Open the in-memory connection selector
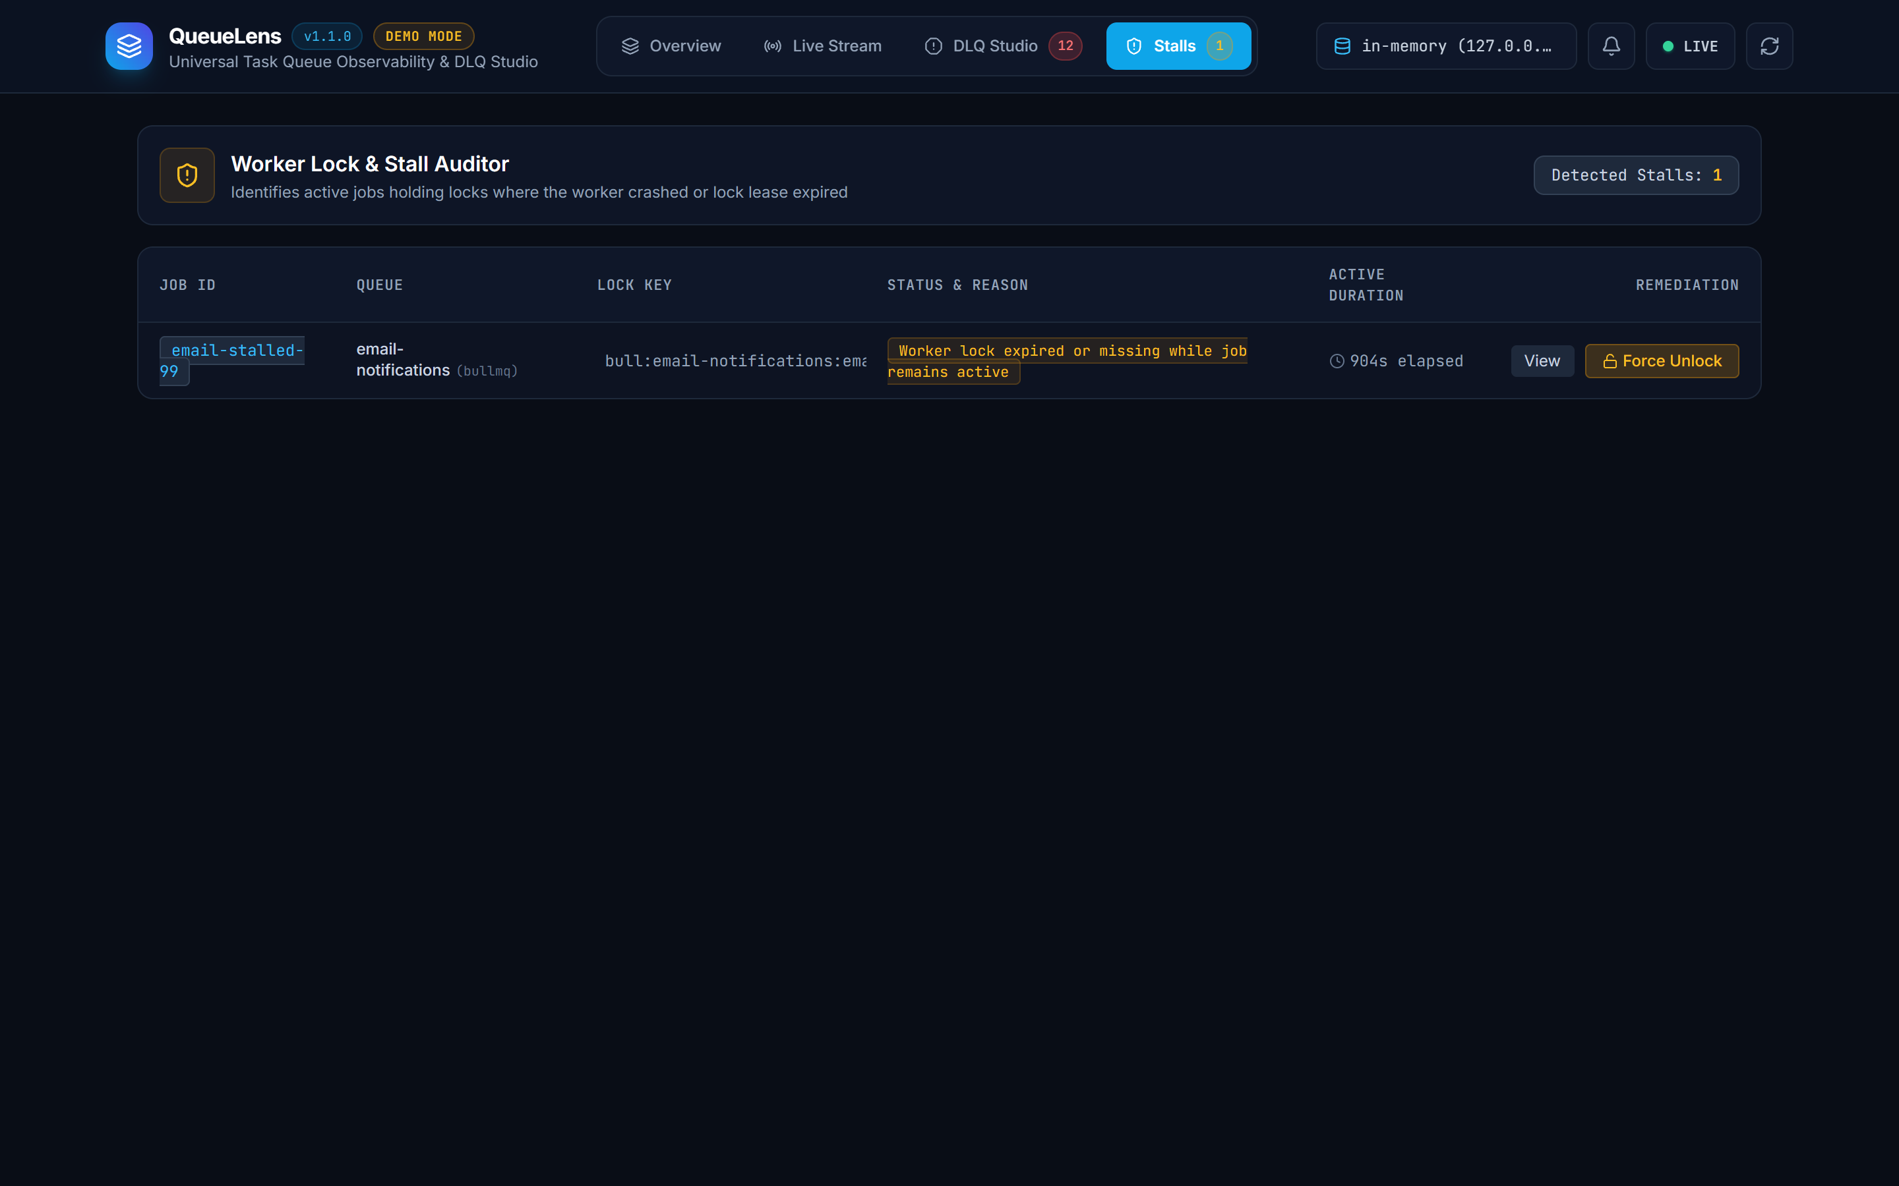This screenshot has width=1899, height=1186. pyautogui.click(x=1445, y=46)
